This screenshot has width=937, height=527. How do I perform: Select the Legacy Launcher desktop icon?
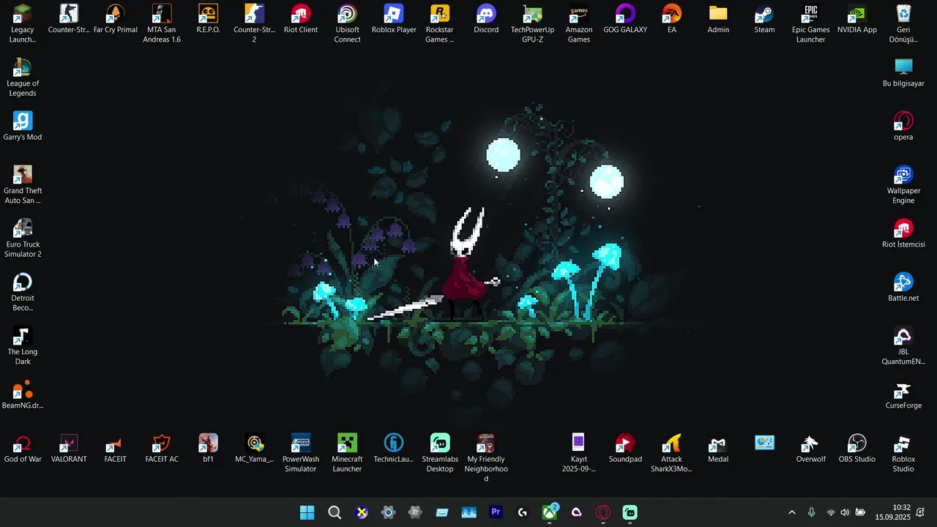coord(23,23)
